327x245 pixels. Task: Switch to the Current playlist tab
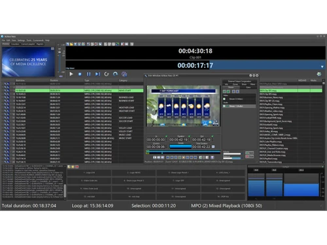[28, 44]
